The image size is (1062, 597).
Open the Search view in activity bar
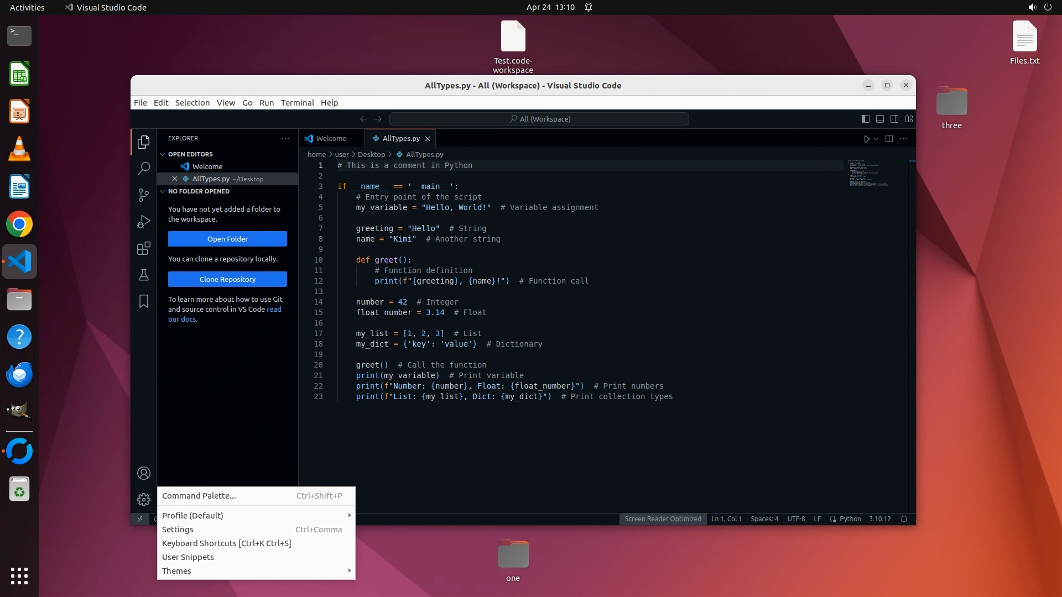pyautogui.click(x=144, y=169)
